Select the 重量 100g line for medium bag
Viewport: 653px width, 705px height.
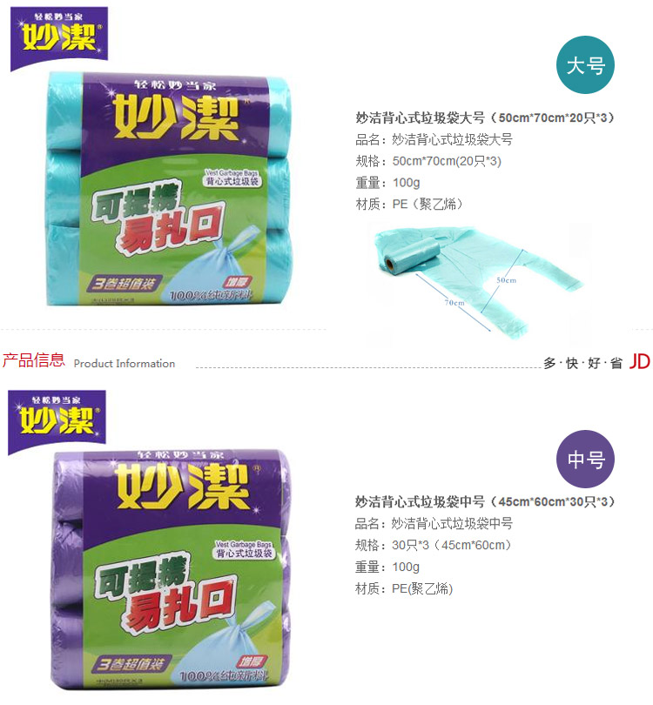point(387,567)
